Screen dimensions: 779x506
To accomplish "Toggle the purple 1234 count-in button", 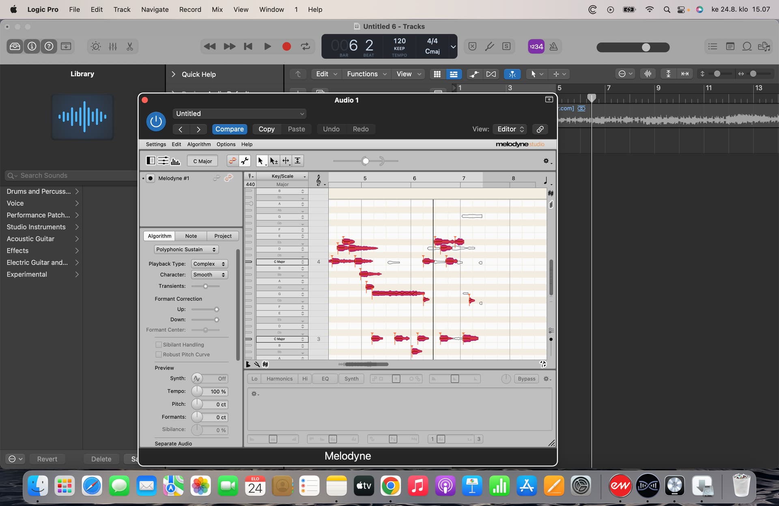I will [x=536, y=46].
